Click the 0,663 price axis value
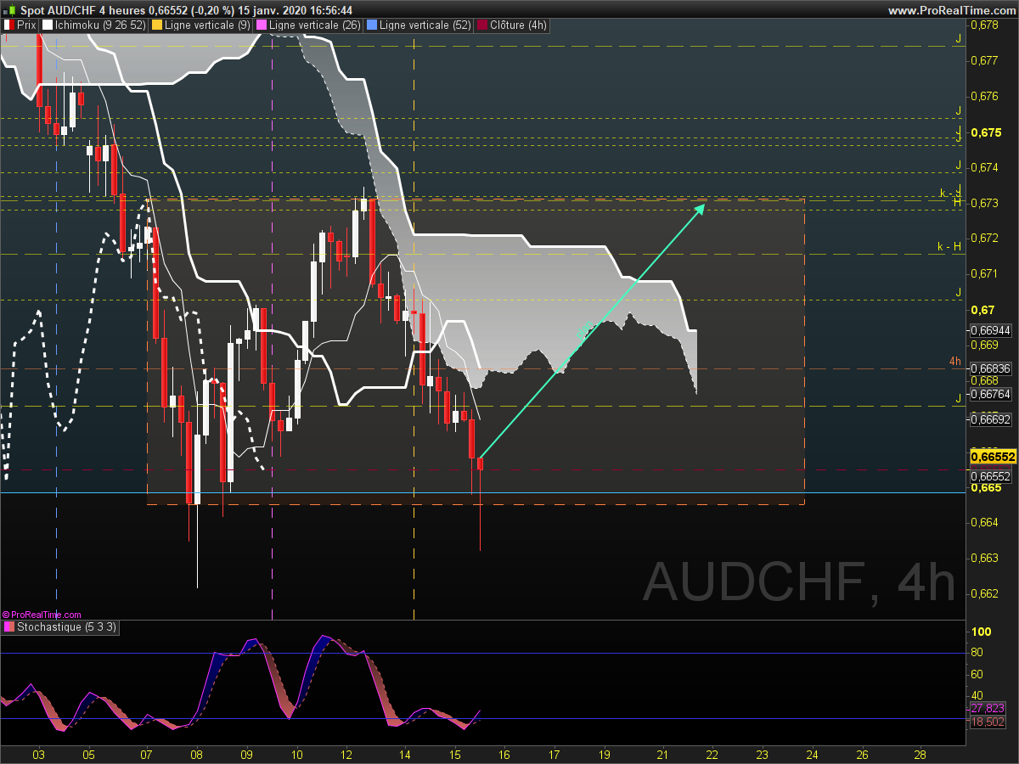The height and width of the screenshot is (764, 1019). pyautogui.click(x=984, y=558)
